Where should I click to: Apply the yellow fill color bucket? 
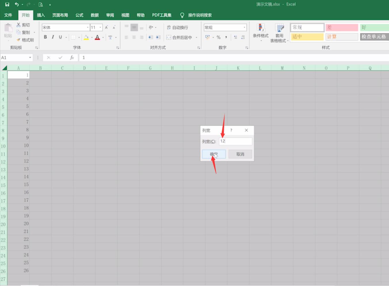86,37
